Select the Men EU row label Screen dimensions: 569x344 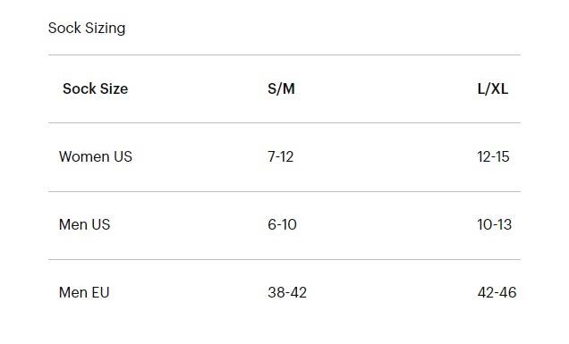pyautogui.click(x=84, y=292)
